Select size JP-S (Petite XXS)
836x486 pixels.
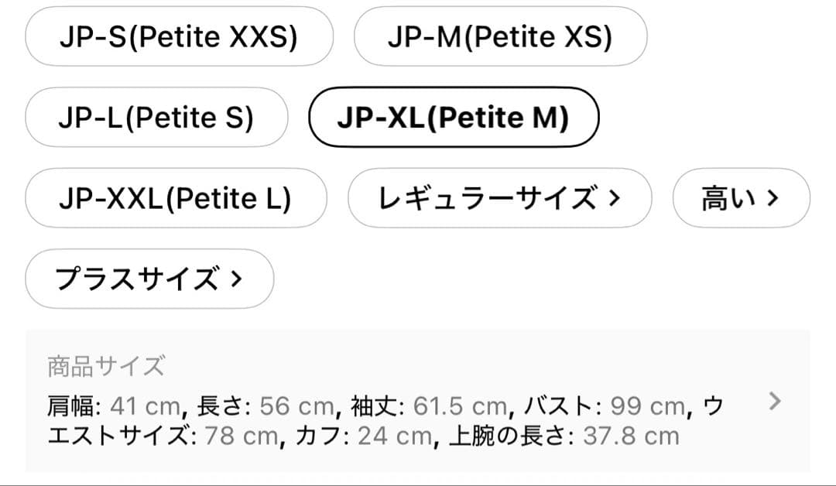coord(179,37)
